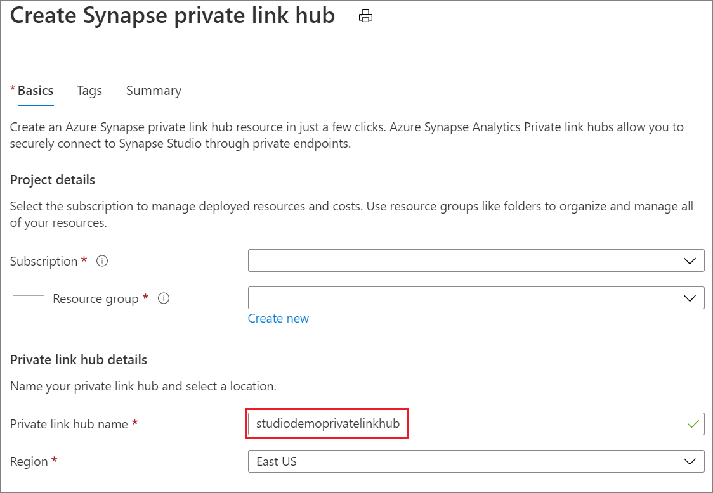Click the Create Synapse private link hub title
713x493 pixels.
173,15
